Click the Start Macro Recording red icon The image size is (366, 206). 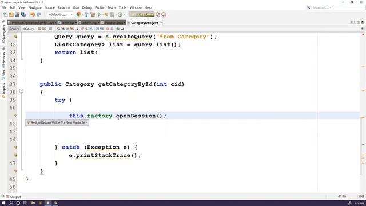[108, 29]
